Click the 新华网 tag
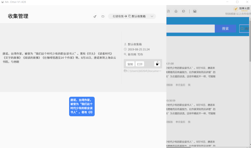Screen dimensions: 251x148 click(x=132, y=54)
